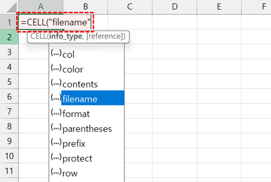271x182 pixels.
Task: Select column E header
Action: click(219, 6)
